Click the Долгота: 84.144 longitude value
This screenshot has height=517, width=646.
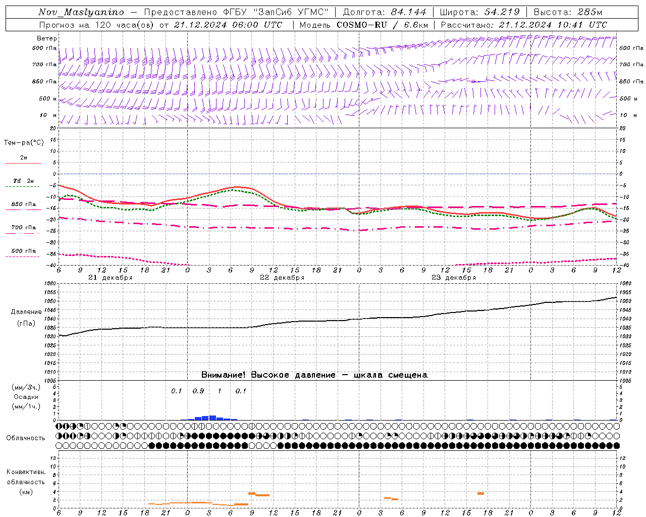tap(384, 12)
